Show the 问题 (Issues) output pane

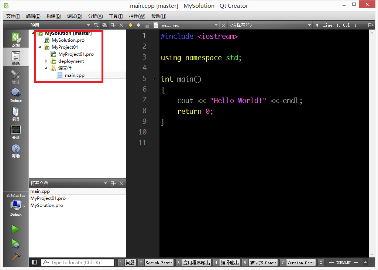coord(127,263)
